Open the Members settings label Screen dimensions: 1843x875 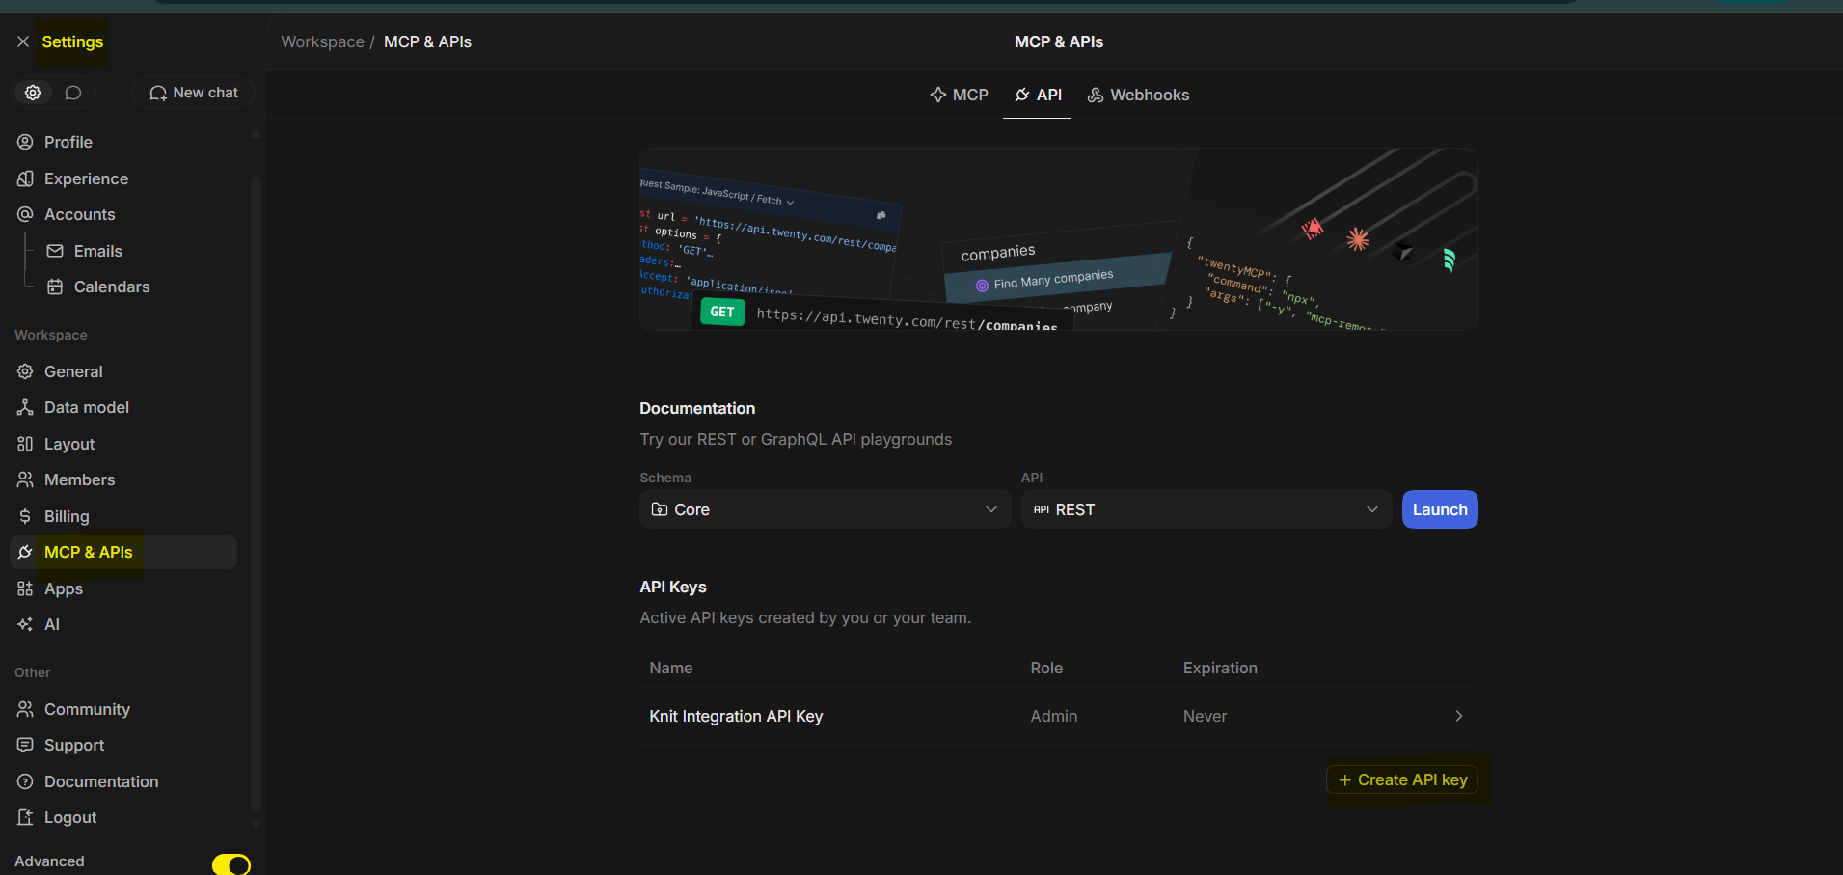[x=79, y=479]
